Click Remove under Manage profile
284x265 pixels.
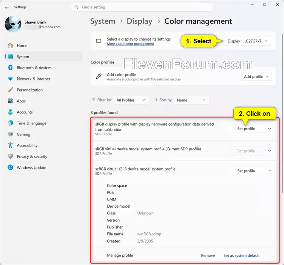click(208, 256)
